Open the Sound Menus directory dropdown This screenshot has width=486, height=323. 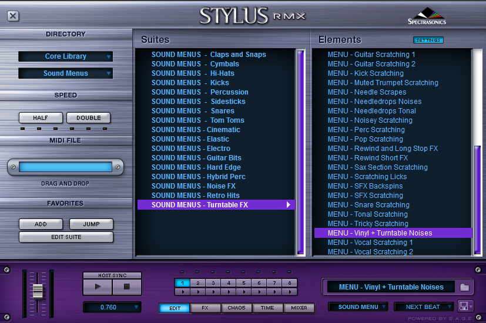[65, 73]
